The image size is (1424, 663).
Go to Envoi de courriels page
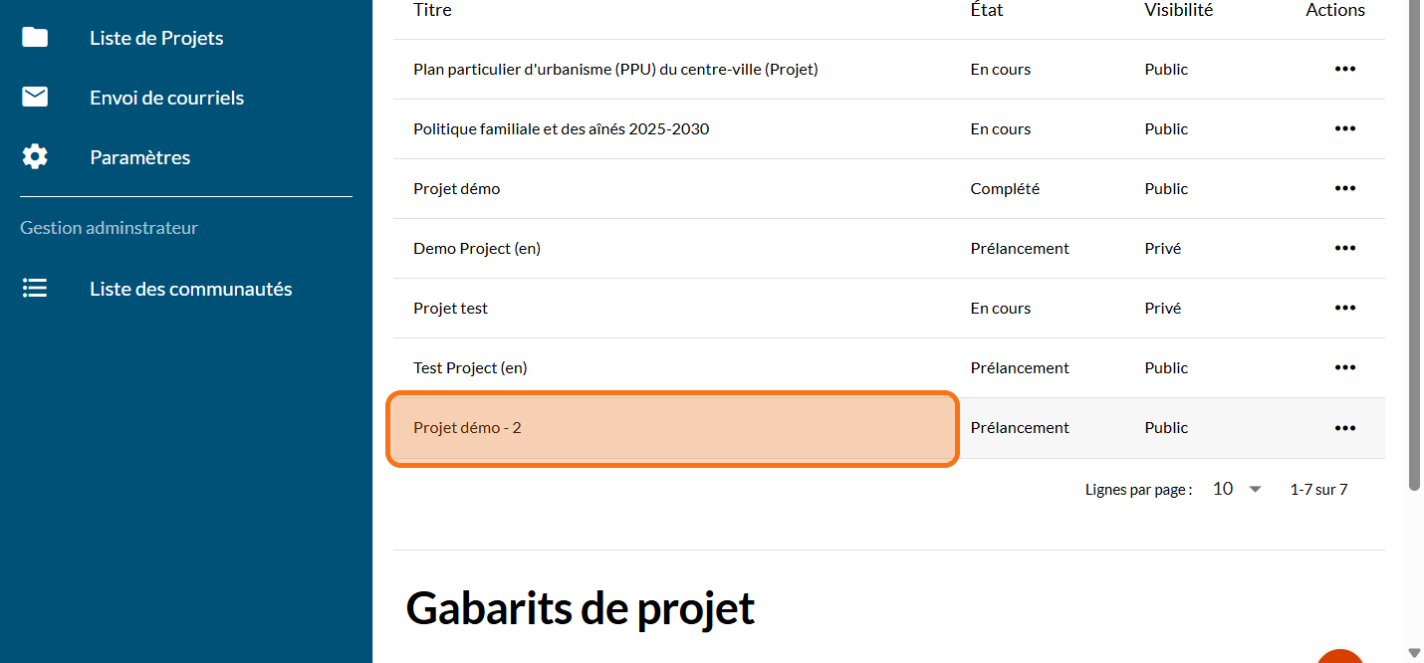coord(166,98)
